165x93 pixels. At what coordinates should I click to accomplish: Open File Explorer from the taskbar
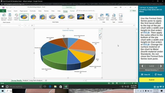pos(55,87)
